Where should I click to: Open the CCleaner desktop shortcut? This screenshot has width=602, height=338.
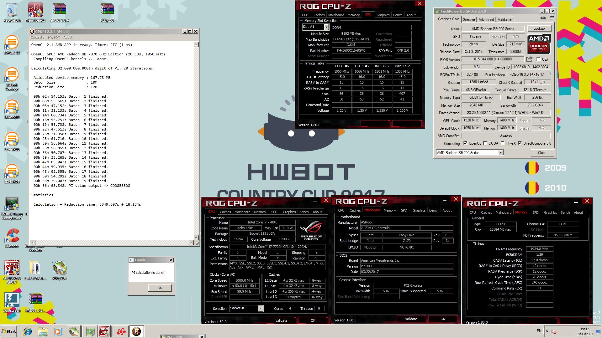(x=12, y=238)
